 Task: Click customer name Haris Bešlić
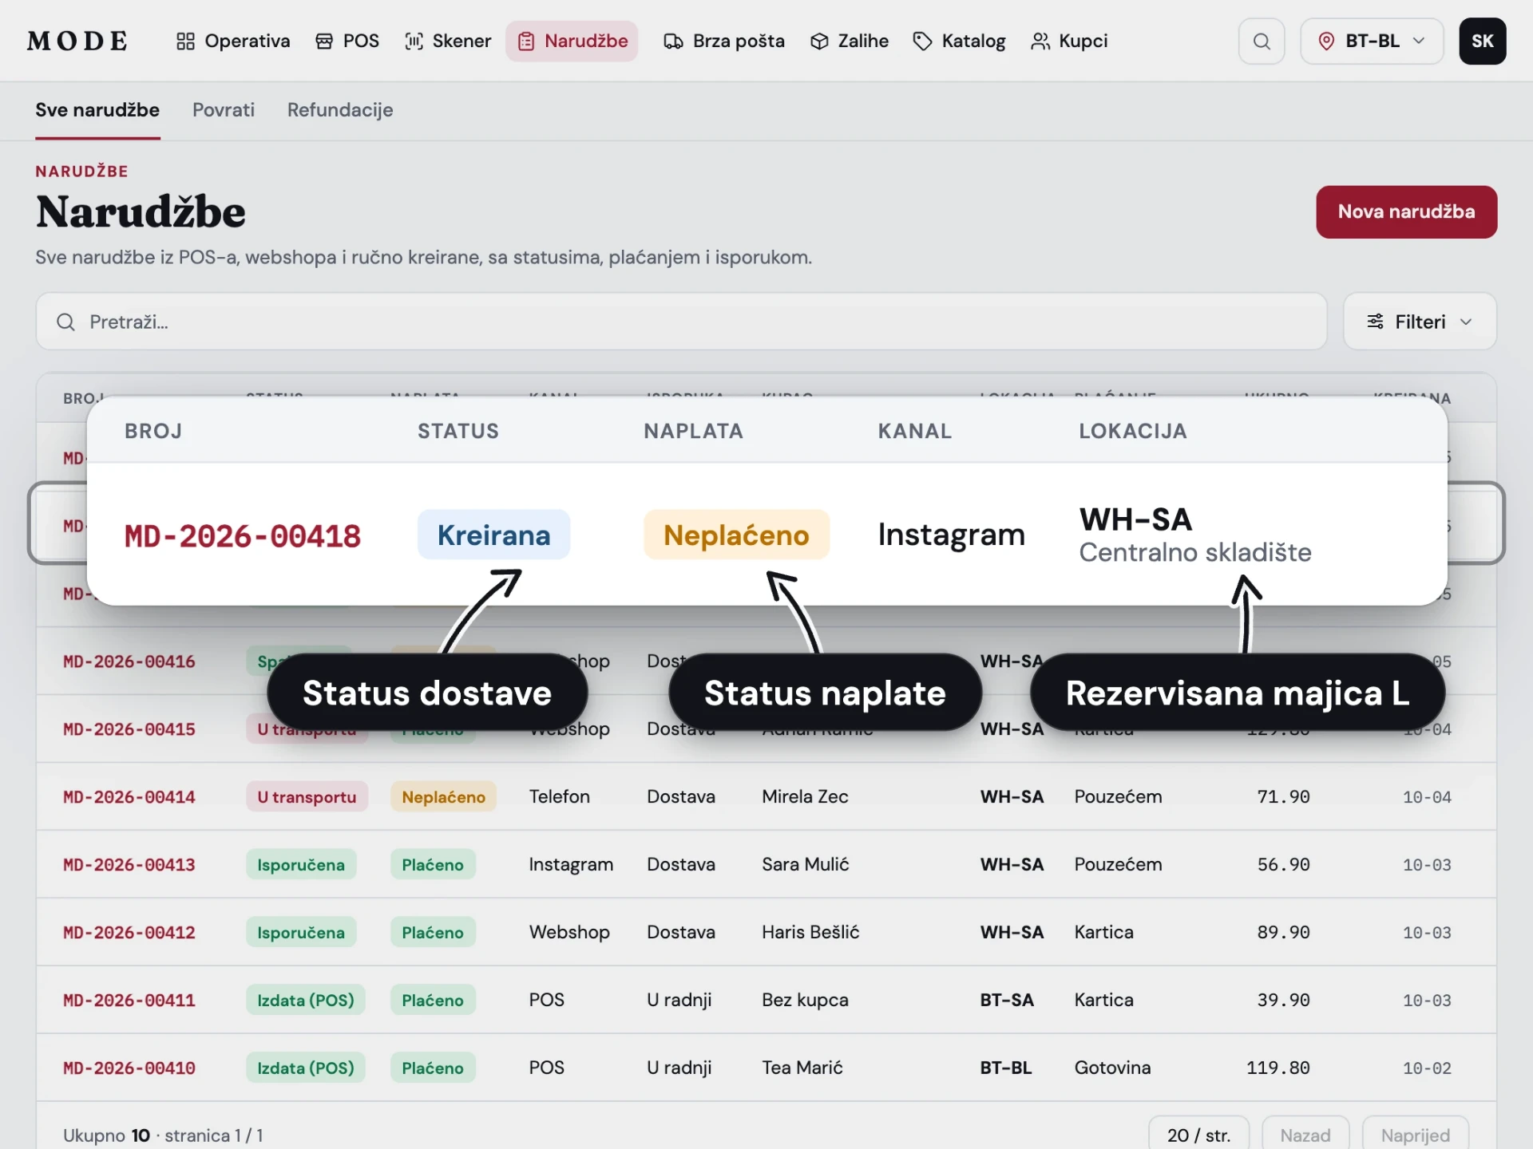[810, 933]
